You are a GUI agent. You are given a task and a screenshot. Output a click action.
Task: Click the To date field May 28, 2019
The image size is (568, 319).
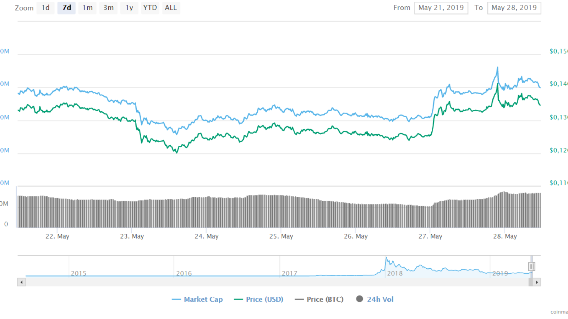[x=514, y=8]
